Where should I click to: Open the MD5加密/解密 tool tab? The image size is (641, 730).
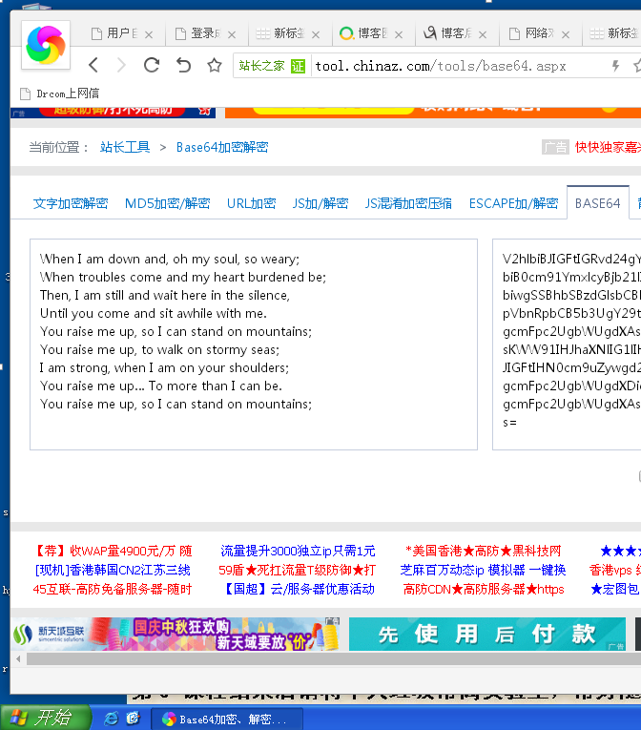(x=168, y=203)
